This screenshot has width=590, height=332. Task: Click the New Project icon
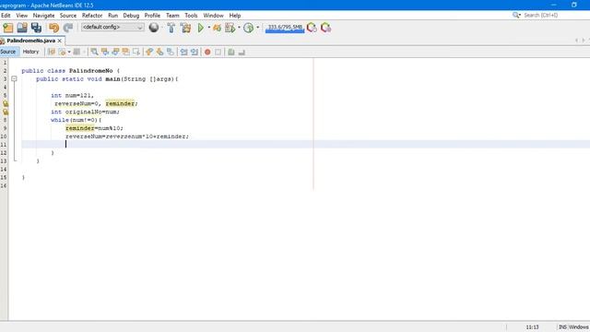point(8,28)
